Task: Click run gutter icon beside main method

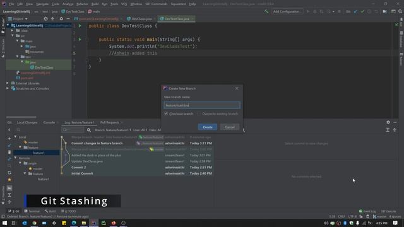Action: [80, 39]
